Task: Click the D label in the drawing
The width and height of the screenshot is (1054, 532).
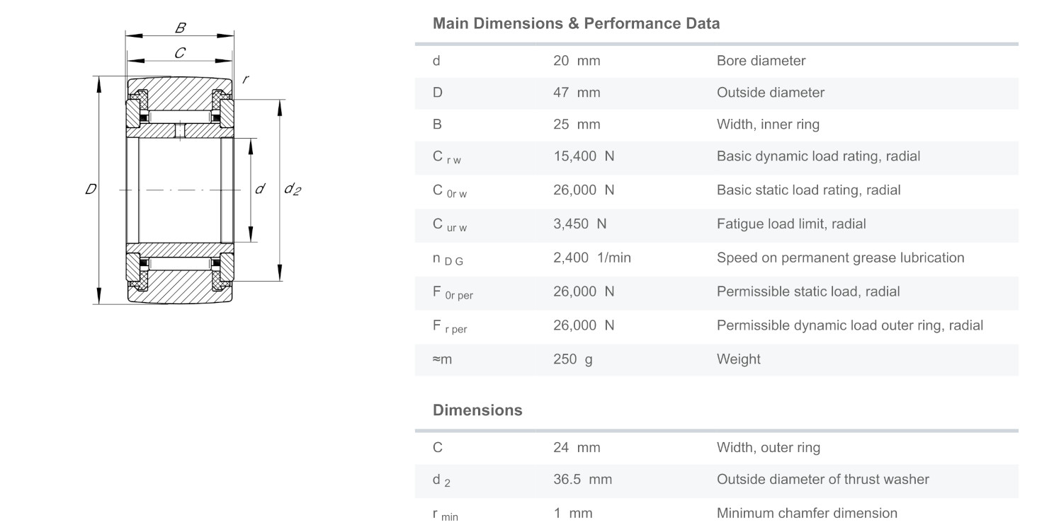Action: pyautogui.click(x=91, y=190)
